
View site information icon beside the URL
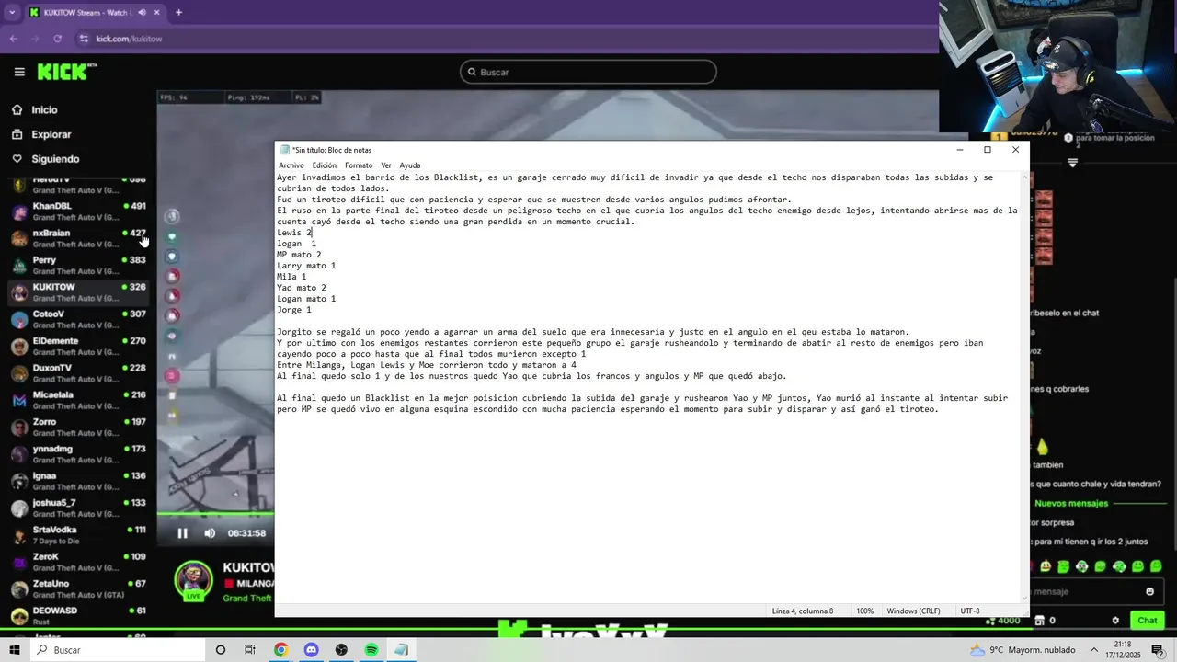coord(84,39)
